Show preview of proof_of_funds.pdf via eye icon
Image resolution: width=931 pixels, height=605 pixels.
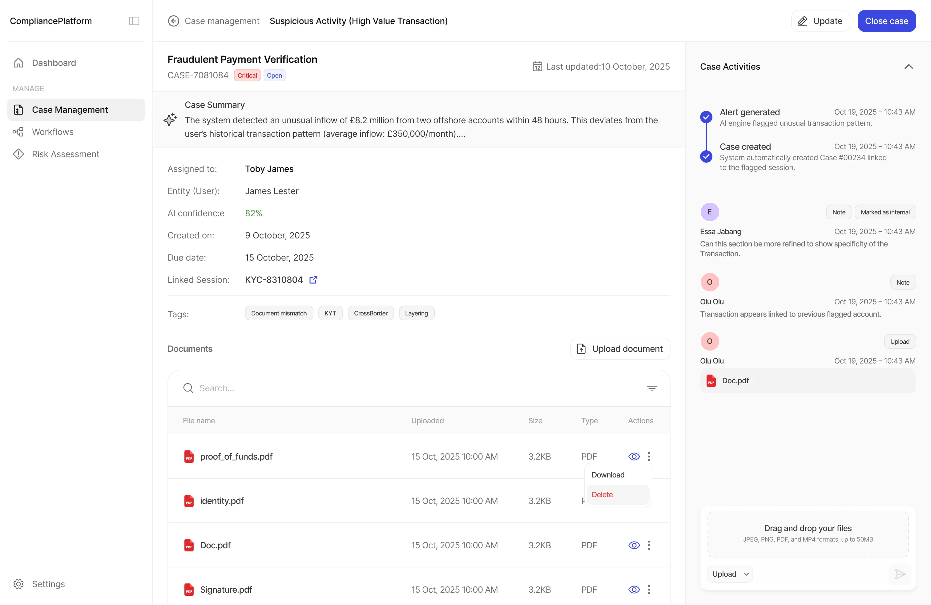click(x=634, y=456)
